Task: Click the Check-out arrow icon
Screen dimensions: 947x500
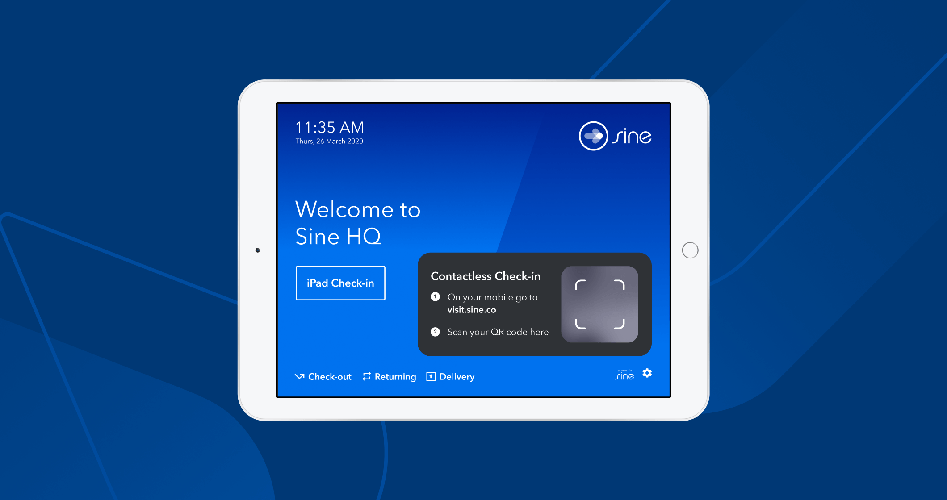Action: tap(299, 377)
